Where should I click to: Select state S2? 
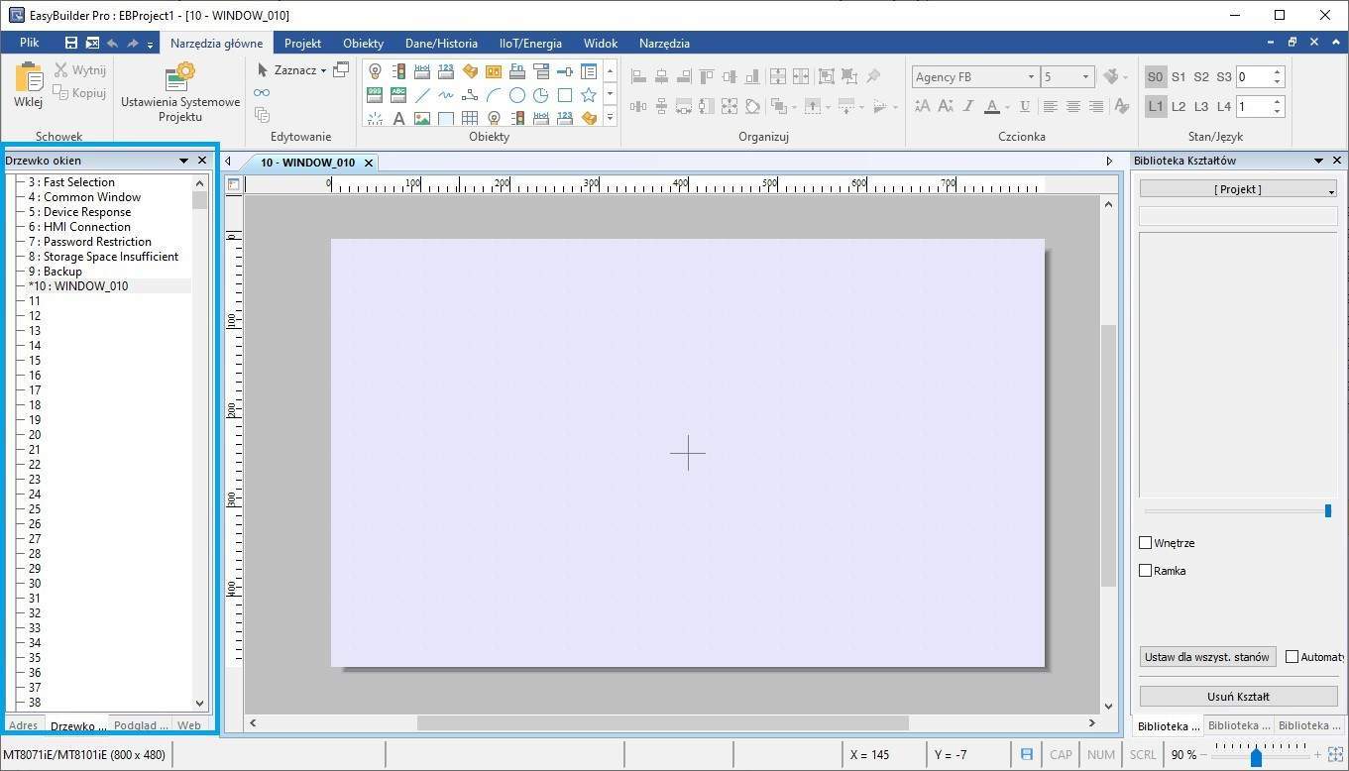pos(1201,76)
